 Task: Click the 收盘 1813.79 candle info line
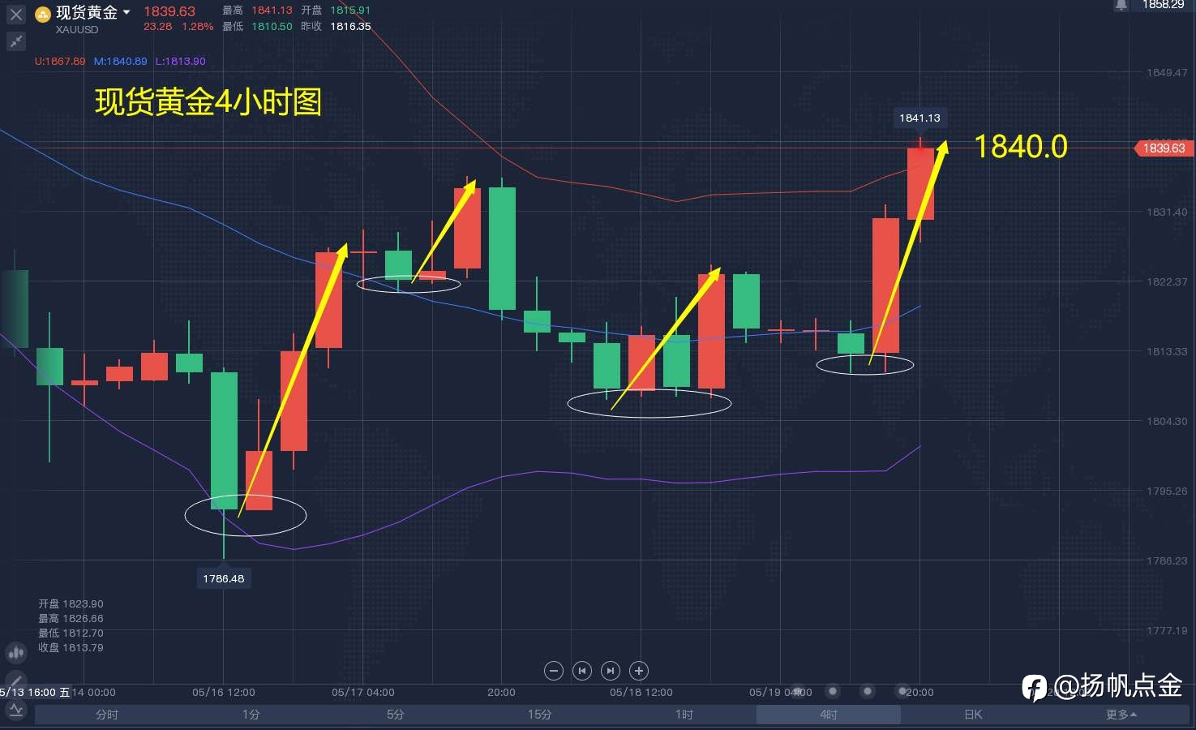[x=71, y=647]
